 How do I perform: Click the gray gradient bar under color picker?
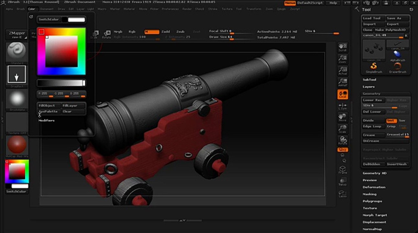pos(61,83)
